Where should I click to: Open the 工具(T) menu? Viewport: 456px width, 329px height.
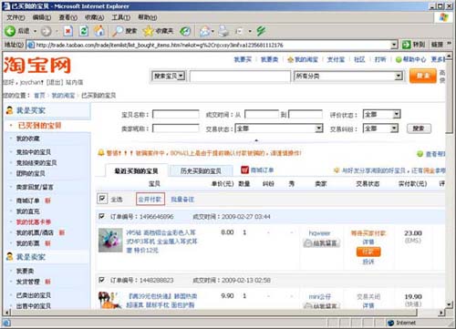click(x=121, y=17)
